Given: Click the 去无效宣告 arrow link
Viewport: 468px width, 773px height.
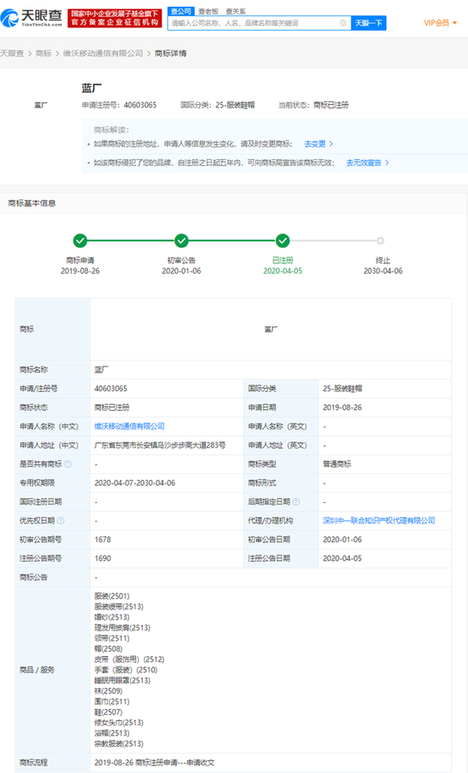Looking at the screenshot, I should click(x=368, y=163).
